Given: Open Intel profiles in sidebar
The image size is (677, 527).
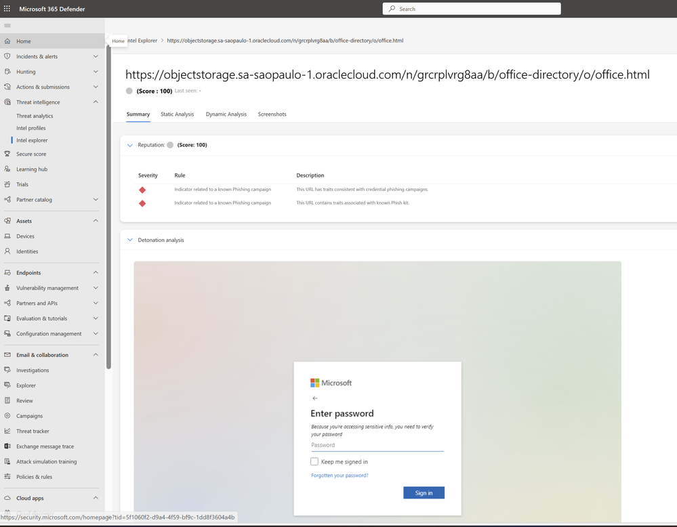Looking at the screenshot, I should click(30, 128).
